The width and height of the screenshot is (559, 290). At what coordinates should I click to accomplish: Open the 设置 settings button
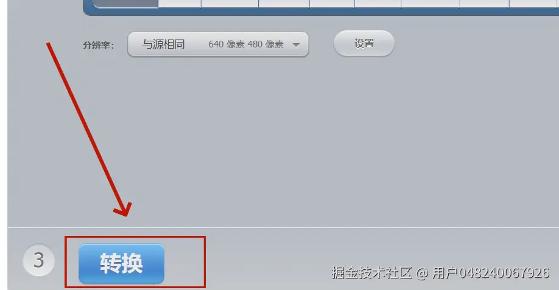click(364, 43)
